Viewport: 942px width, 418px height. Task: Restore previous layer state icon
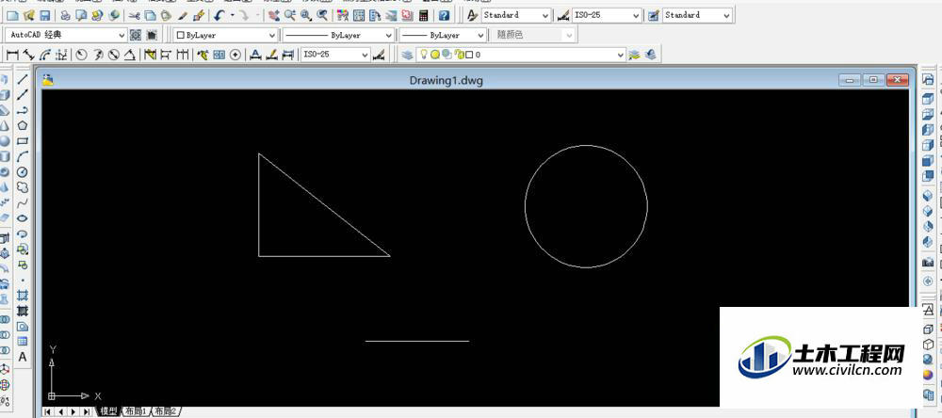[650, 55]
